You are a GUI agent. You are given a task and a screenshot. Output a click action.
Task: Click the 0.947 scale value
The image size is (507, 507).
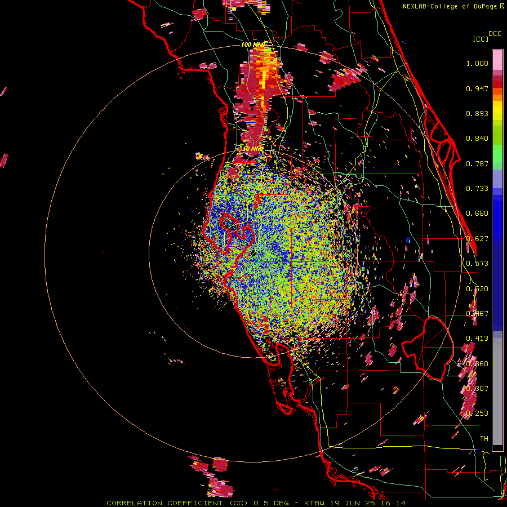[x=477, y=88]
